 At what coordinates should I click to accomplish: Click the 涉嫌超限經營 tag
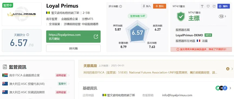click(72, 24)
